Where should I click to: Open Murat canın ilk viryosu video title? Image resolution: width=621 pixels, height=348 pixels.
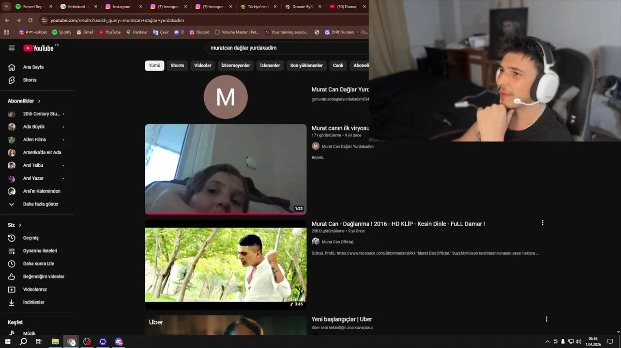[340, 128]
